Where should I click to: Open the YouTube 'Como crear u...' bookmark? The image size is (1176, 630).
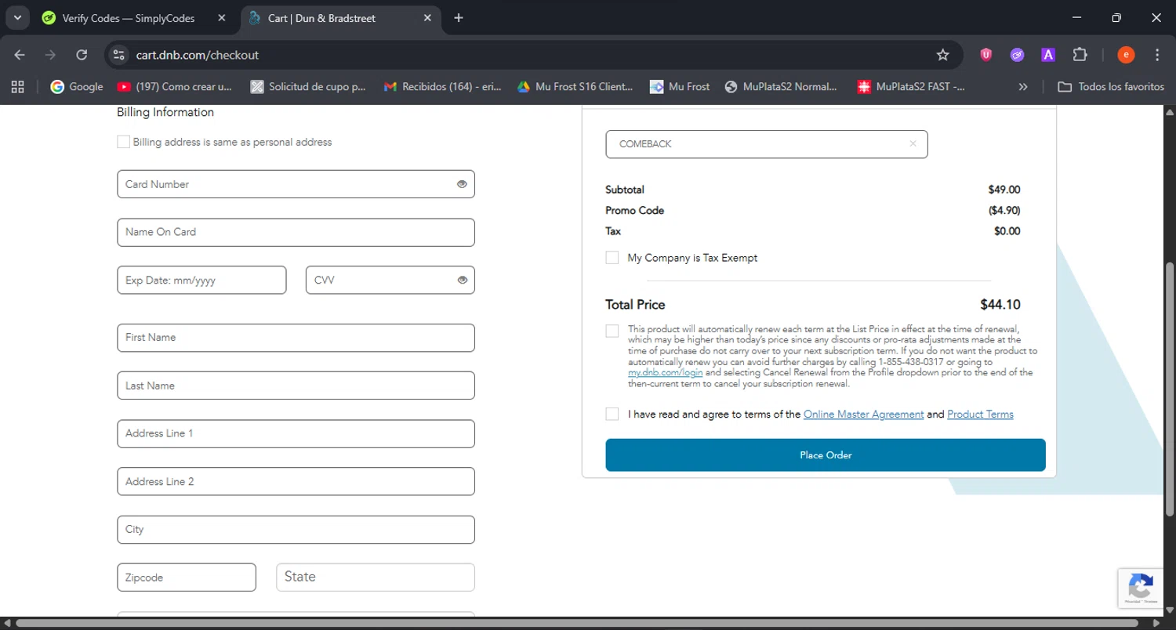[174, 87]
